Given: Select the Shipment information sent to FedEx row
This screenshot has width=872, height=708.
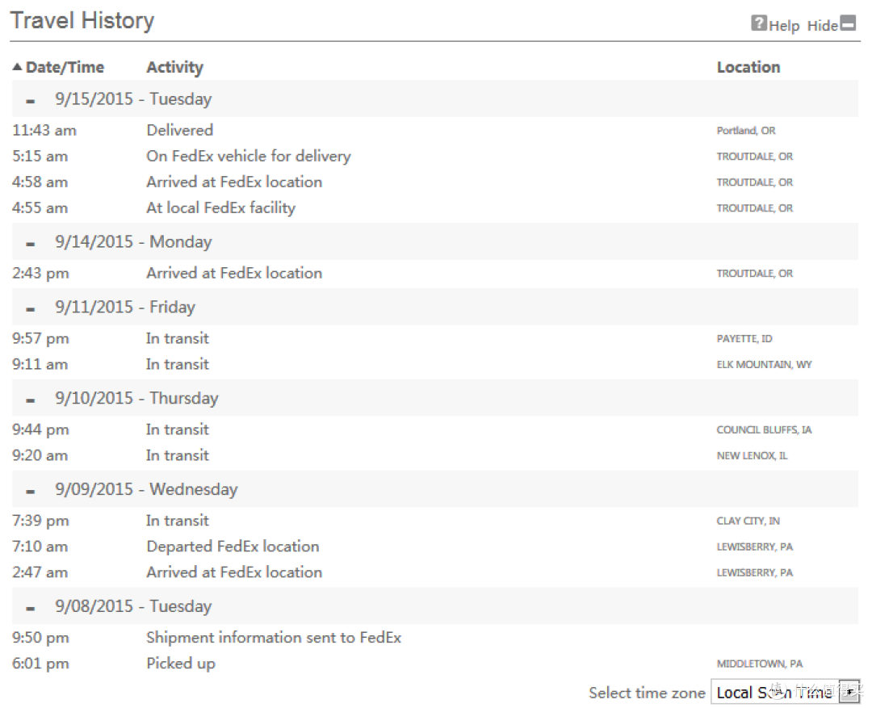Looking at the screenshot, I should pyautogui.click(x=435, y=638).
